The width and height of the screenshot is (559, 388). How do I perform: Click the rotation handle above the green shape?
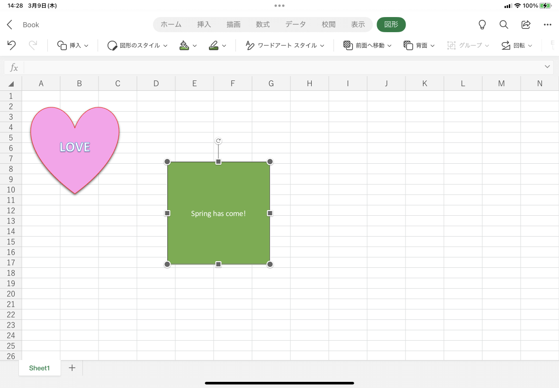click(218, 141)
